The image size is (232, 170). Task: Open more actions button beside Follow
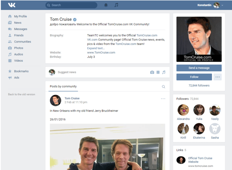coord(217,77)
